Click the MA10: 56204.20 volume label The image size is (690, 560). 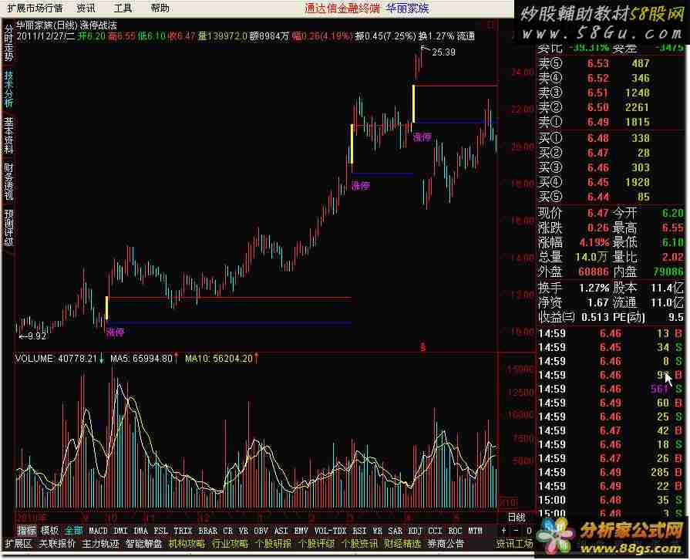click(219, 359)
